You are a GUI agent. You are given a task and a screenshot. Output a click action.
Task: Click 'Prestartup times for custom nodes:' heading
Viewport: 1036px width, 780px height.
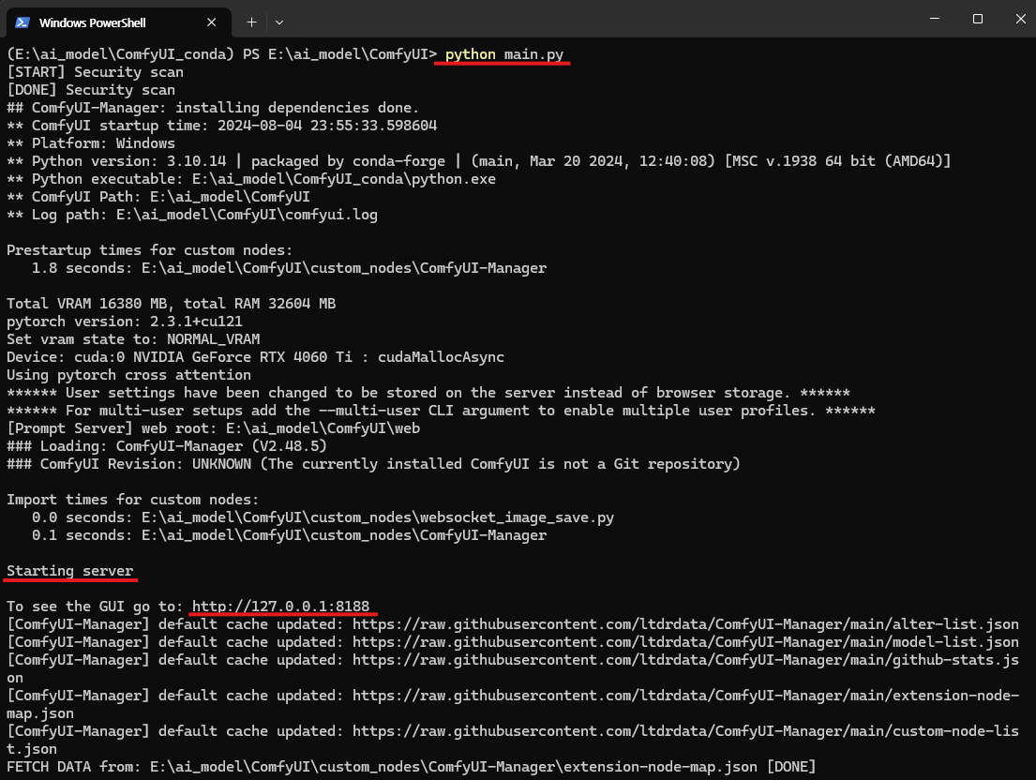149,250
